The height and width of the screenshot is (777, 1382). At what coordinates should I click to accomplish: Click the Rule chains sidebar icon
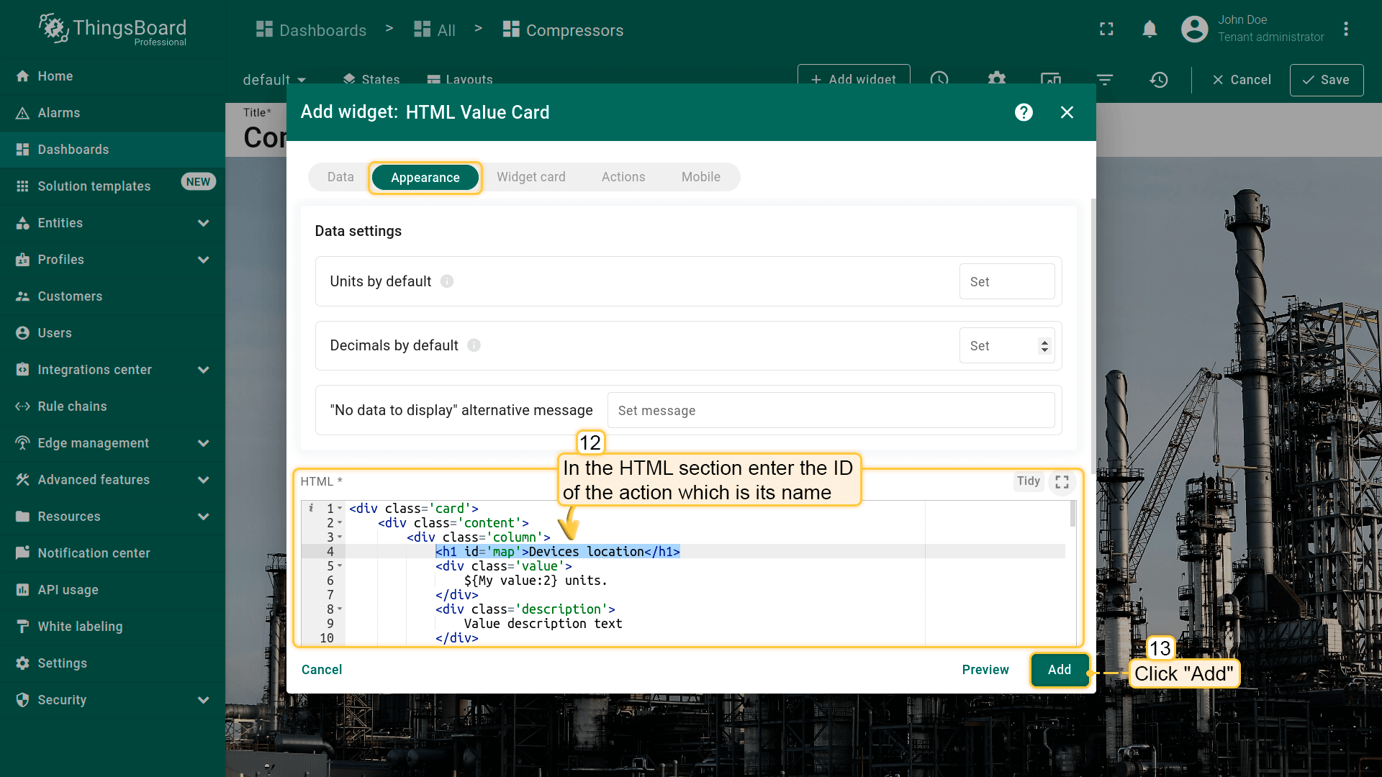pyautogui.click(x=22, y=406)
